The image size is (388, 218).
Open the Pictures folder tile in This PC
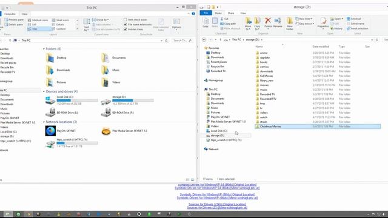click(x=56, y=82)
